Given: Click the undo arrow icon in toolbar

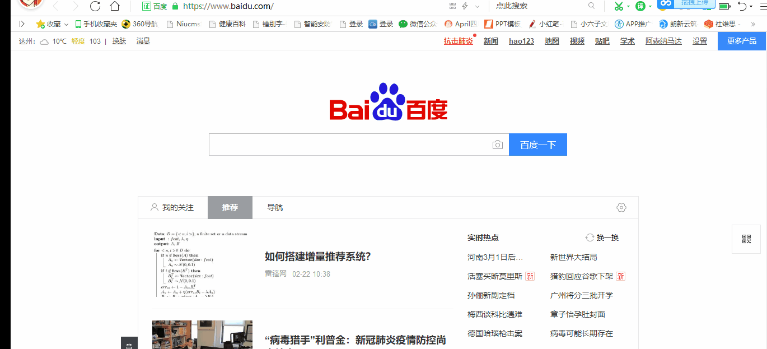Looking at the screenshot, I should (742, 6).
